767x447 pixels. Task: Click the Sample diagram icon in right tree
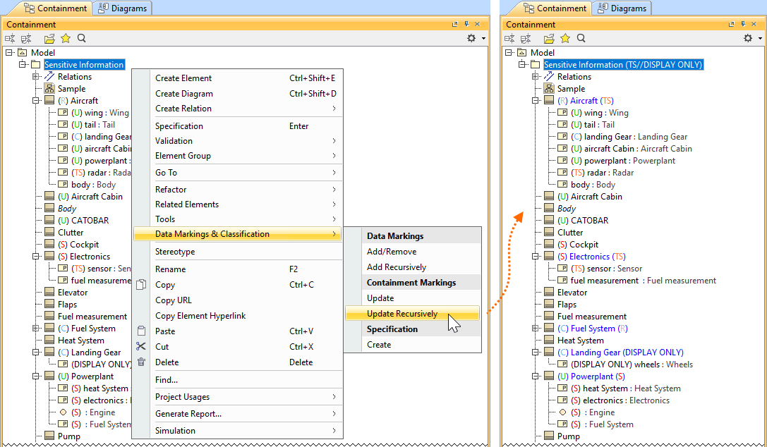(x=549, y=89)
